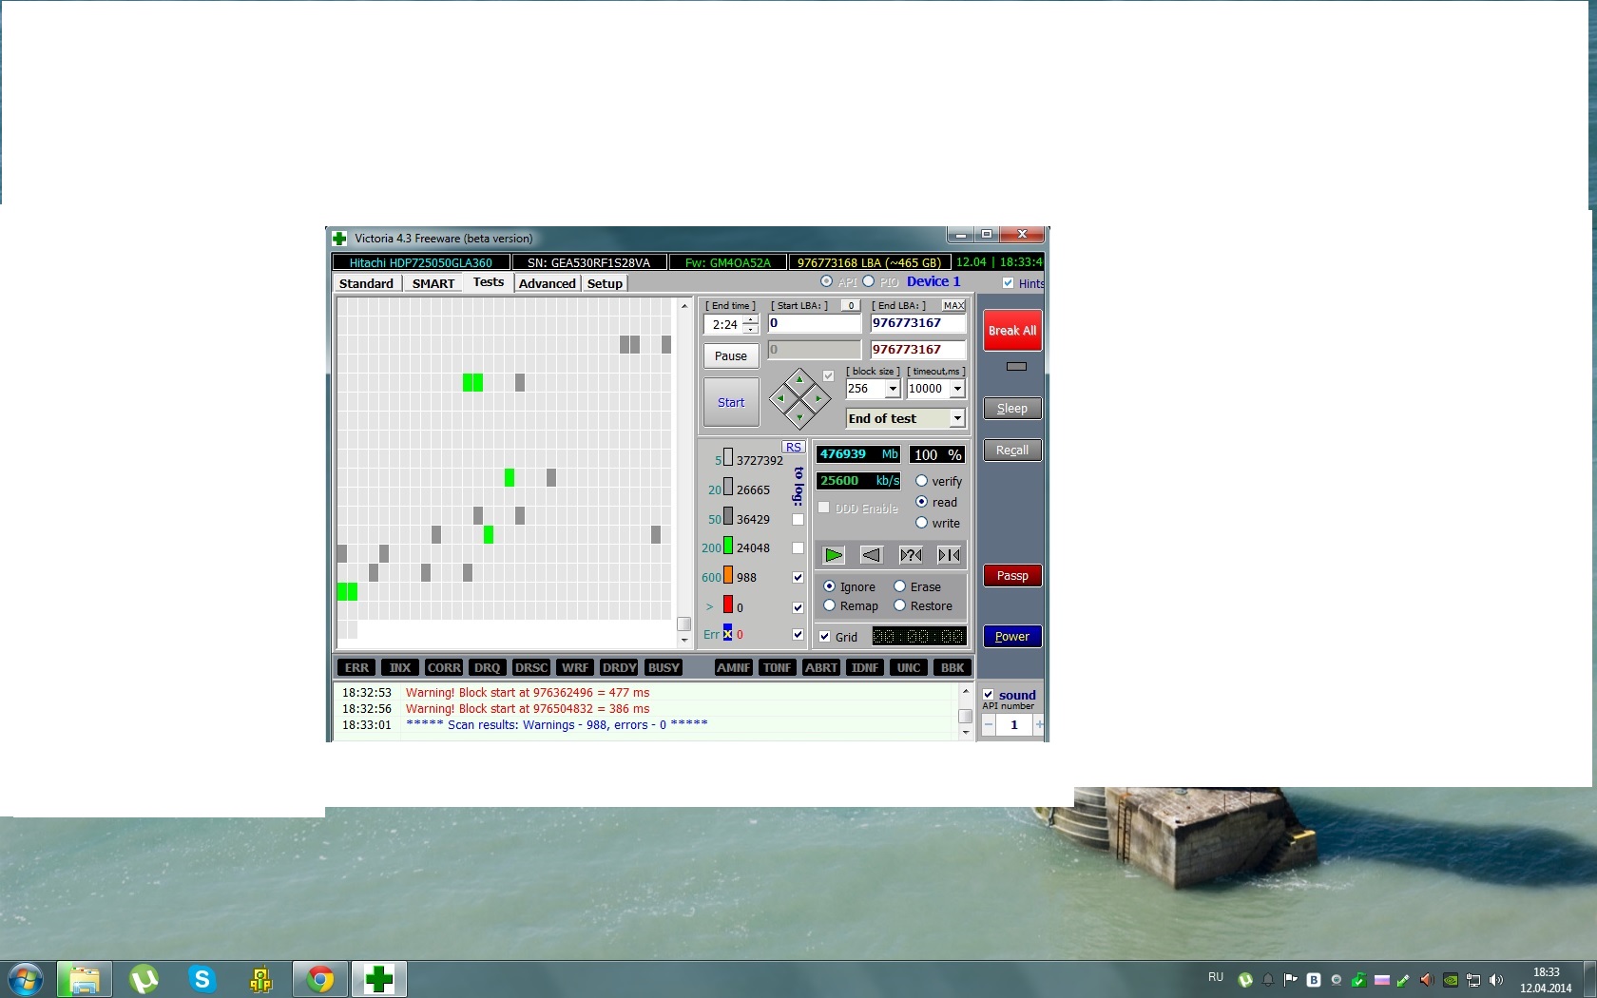Click the NVIDIA tray icon

(x=1451, y=980)
